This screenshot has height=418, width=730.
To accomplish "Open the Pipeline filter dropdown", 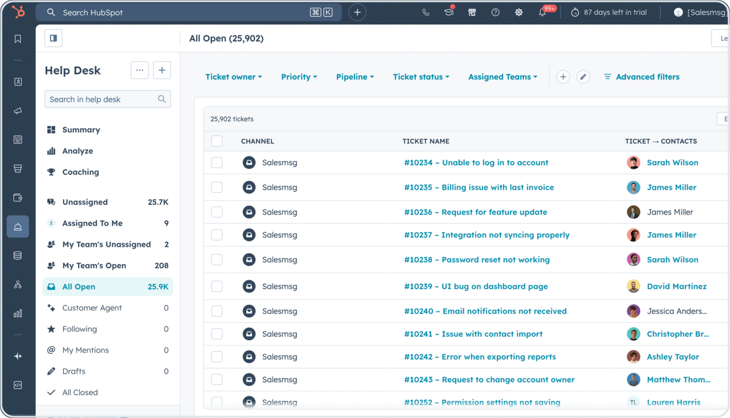I will (354, 77).
